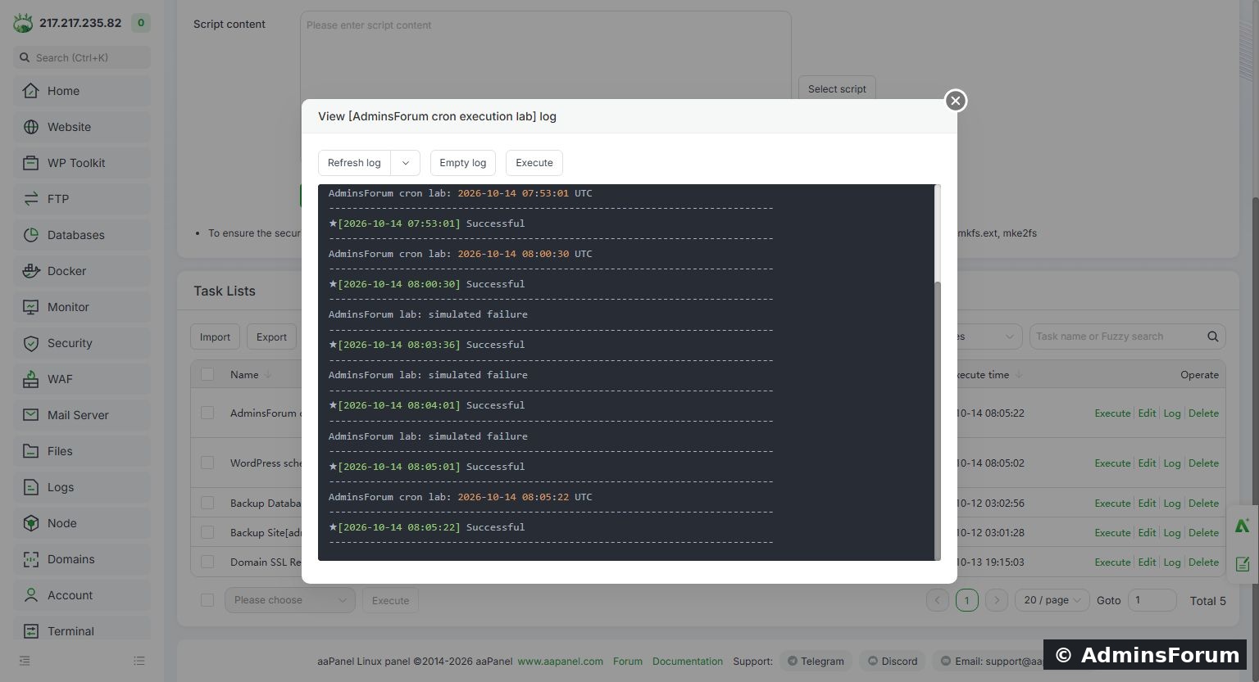The height and width of the screenshot is (682, 1259).
Task: Close the cron execution log dialog
Action: point(955,101)
